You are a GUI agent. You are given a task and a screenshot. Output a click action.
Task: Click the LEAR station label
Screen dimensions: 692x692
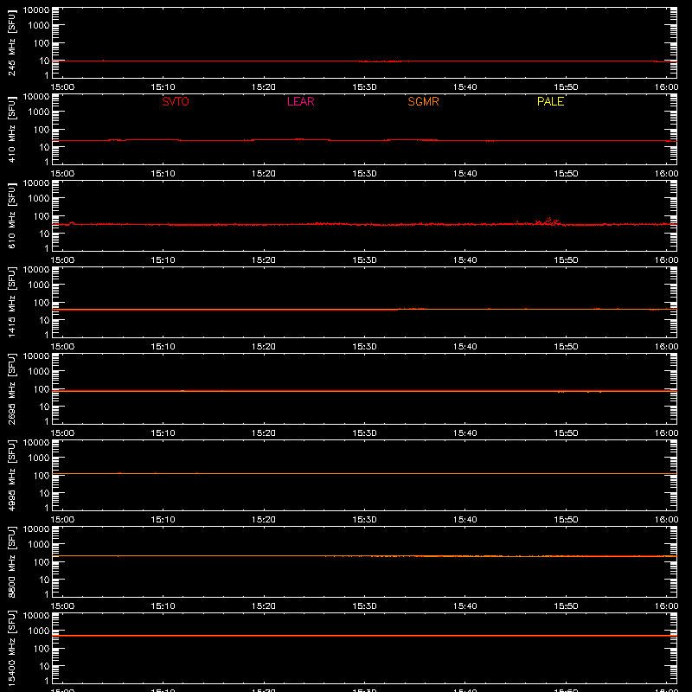tap(300, 101)
